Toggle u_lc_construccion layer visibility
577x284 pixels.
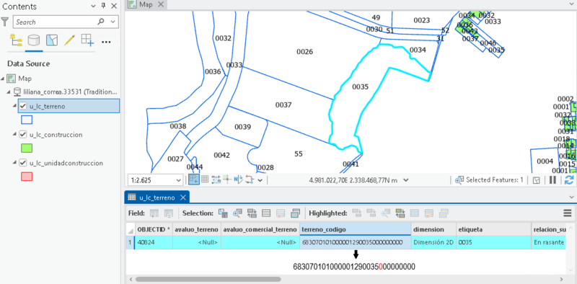[23, 135]
